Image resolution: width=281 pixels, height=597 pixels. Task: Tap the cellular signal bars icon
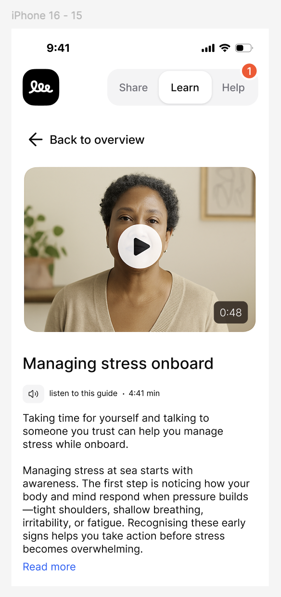pyautogui.click(x=208, y=48)
